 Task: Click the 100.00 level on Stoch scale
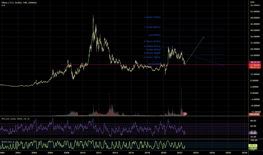click(x=254, y=140)
